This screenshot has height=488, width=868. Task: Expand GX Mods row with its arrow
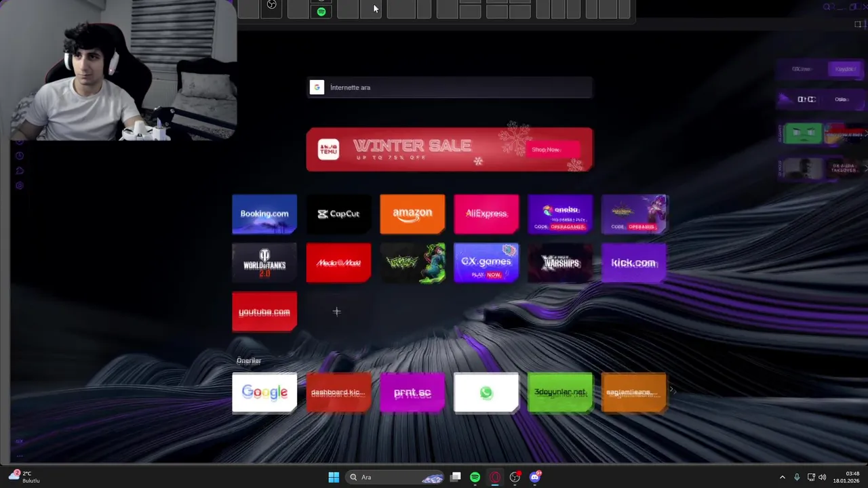(865, 167)
